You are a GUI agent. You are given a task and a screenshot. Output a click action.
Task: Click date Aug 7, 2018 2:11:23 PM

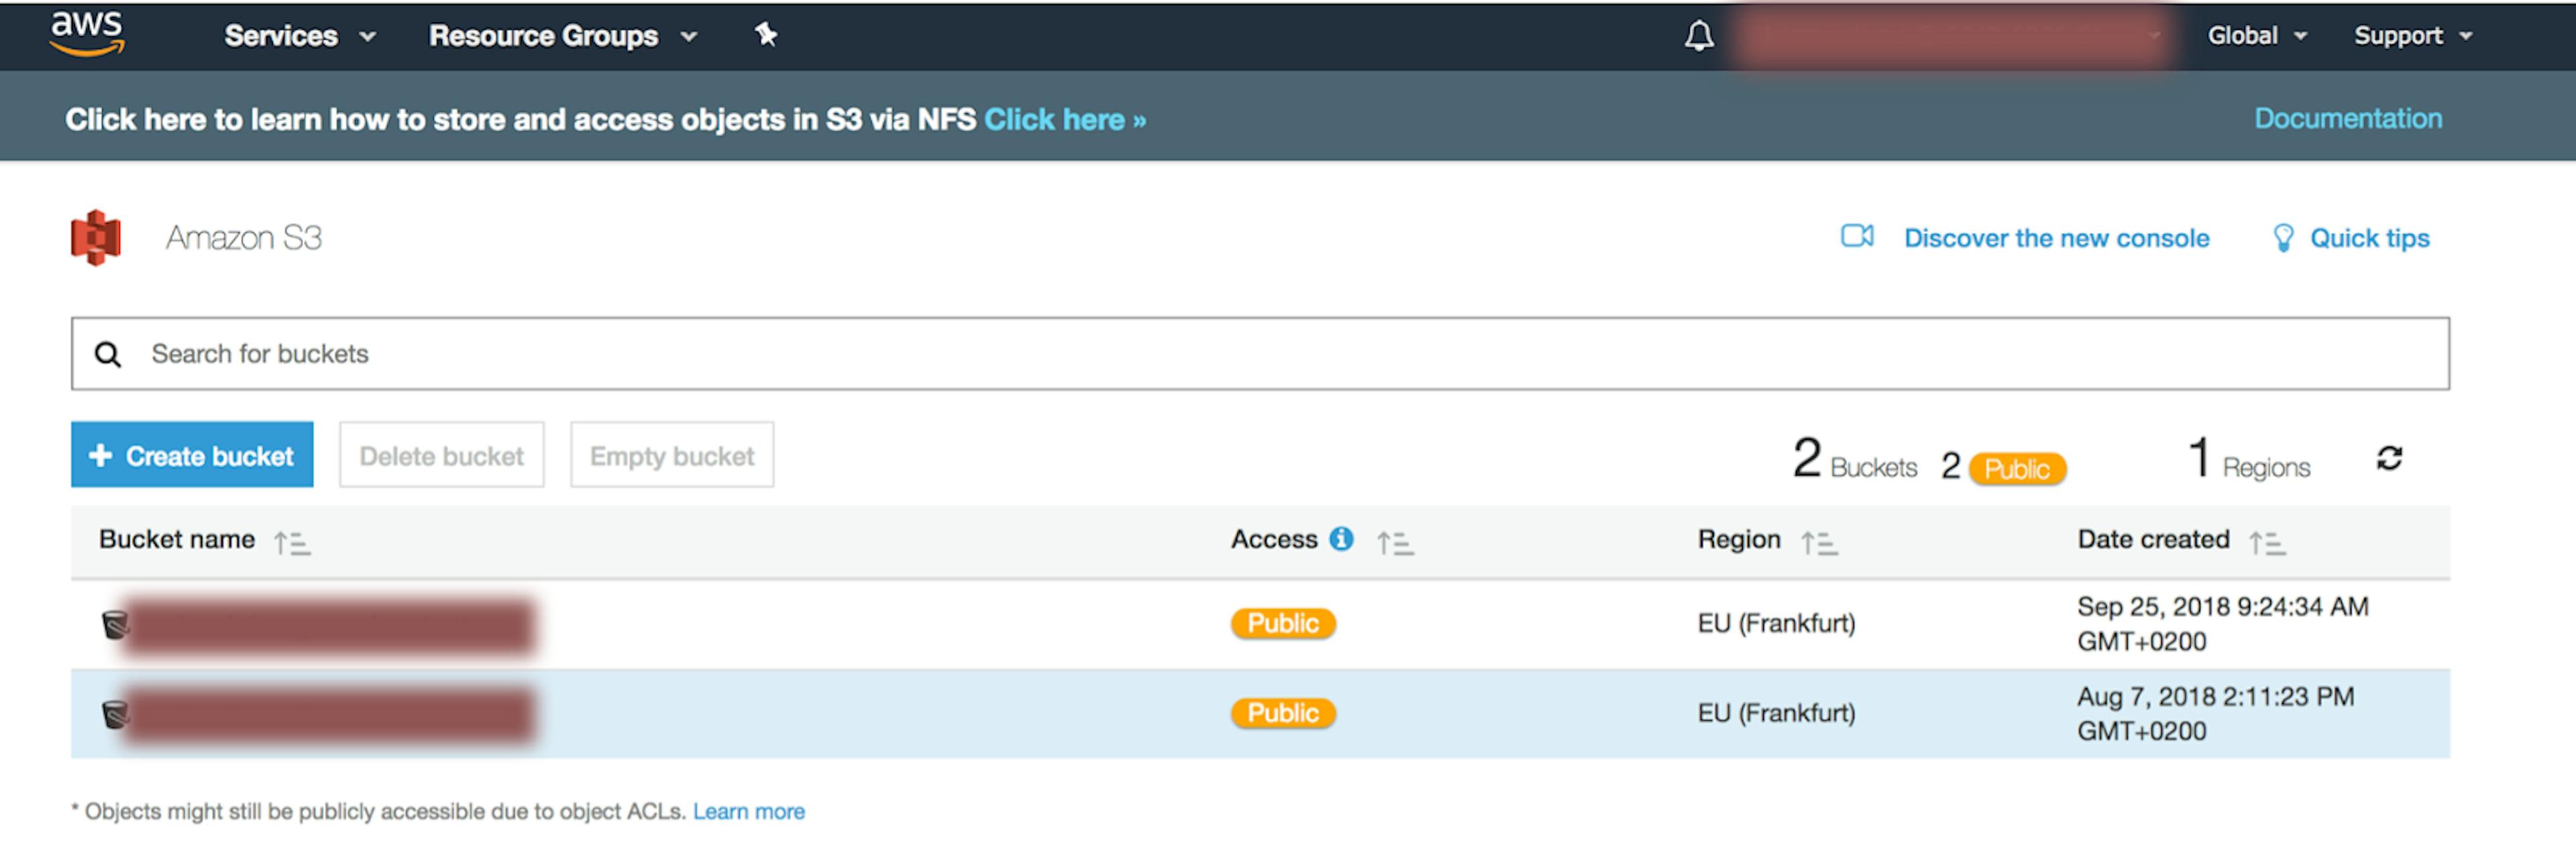coord(2215,714)
